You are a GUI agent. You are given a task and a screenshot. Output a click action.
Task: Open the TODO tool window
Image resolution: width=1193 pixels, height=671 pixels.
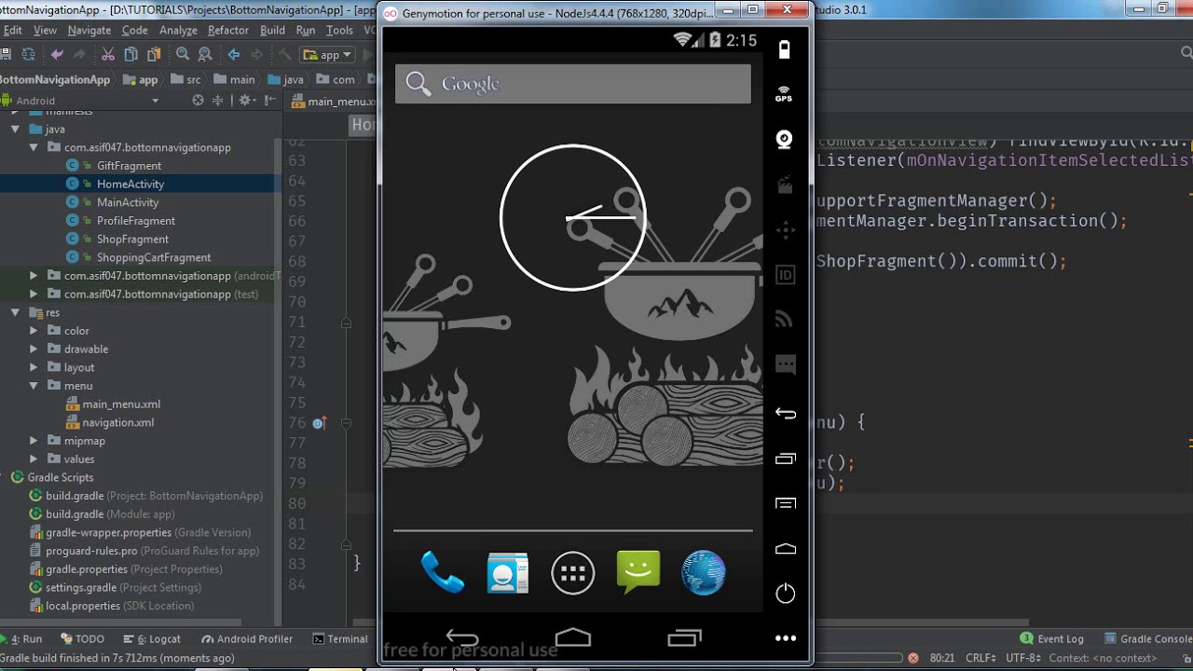click(83, 639)
